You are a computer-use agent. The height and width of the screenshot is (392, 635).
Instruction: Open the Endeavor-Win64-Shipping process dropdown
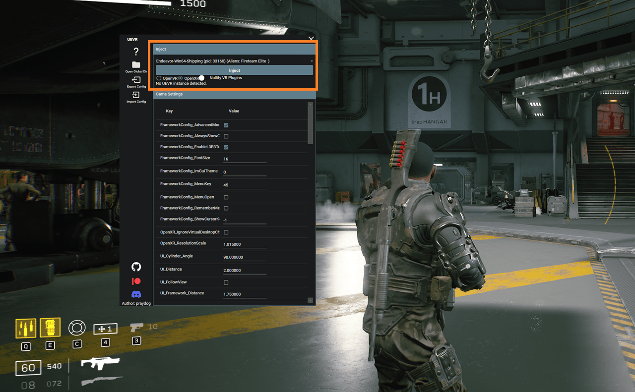coord(235,61)
